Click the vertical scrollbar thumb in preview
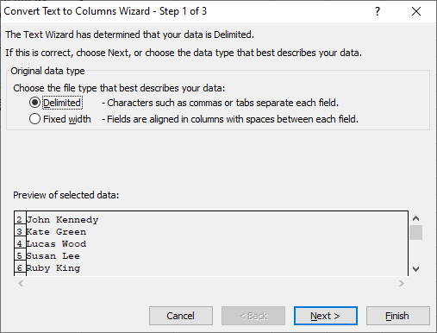Image resolution: width=437 pixels, height=333 pixels. tap(415, 233)
